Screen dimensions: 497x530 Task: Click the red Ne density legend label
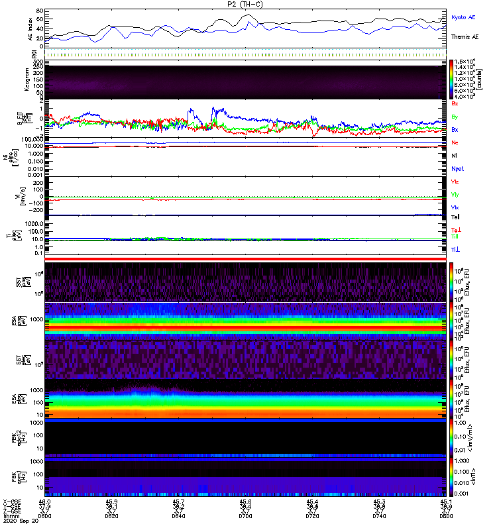click(x=455, y=142)
